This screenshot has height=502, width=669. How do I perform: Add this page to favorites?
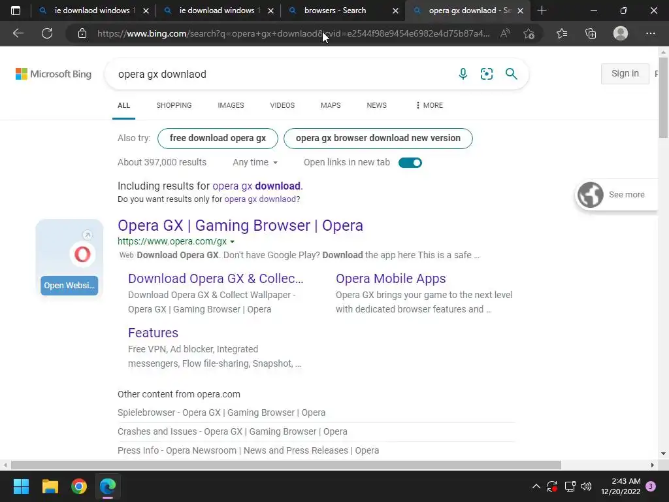coord(529,33)
